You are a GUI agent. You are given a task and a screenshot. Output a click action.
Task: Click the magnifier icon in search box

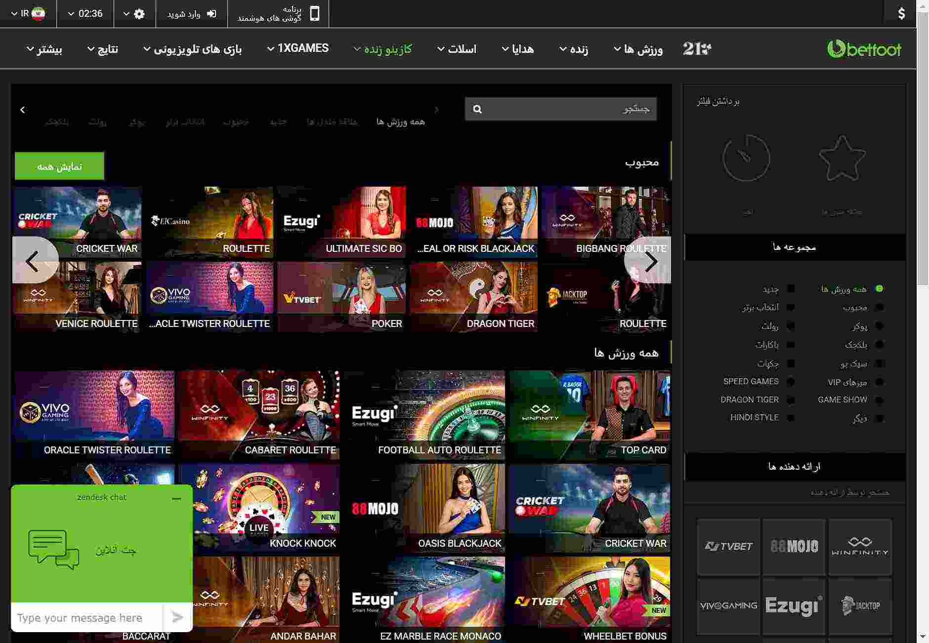point(477,109)
